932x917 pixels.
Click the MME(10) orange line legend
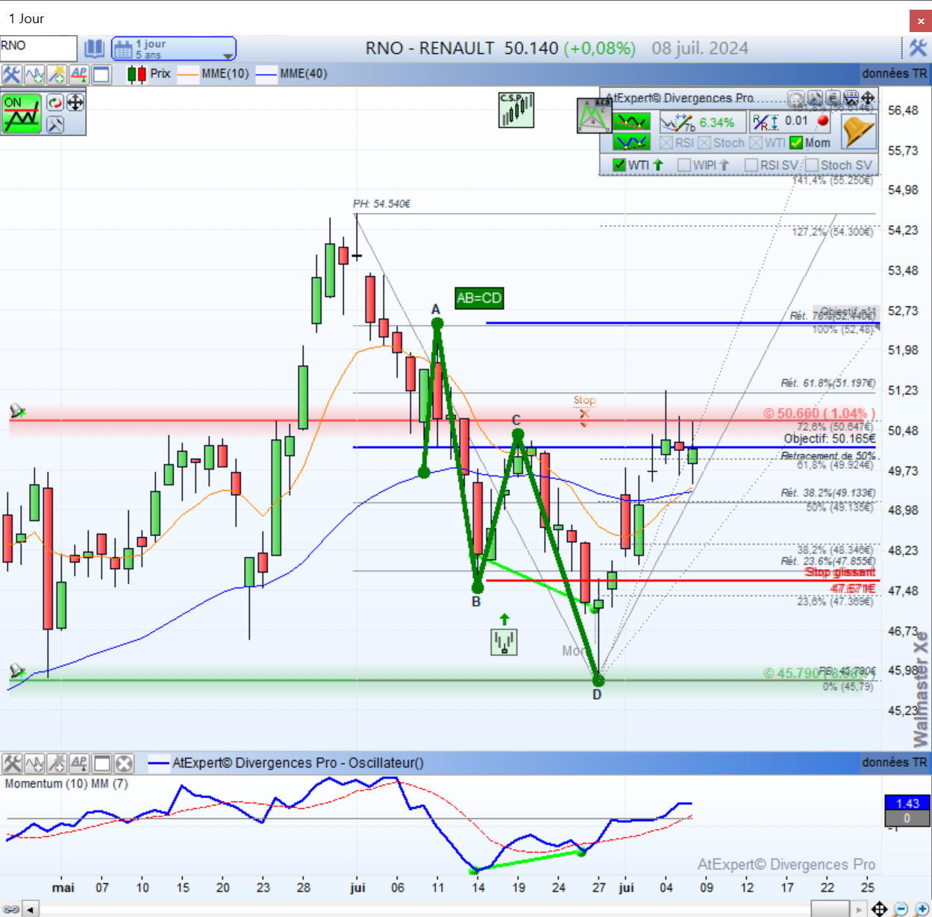click(x=213, y=74)
